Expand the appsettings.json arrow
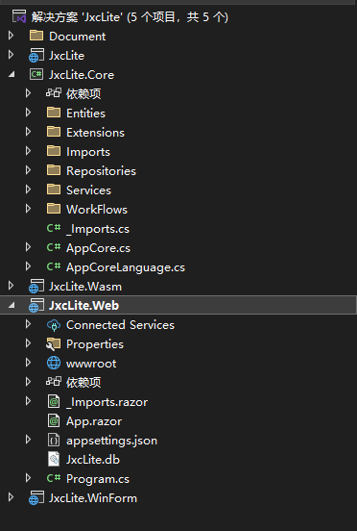 [x=29, y=440]
